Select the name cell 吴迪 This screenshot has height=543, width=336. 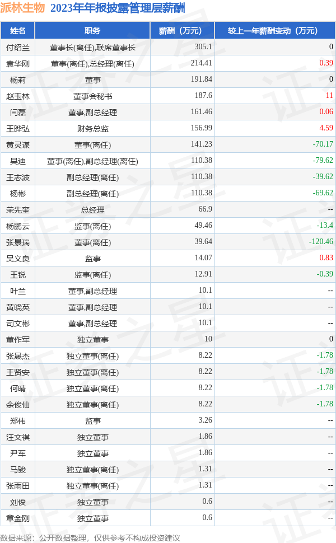(18, 161)
